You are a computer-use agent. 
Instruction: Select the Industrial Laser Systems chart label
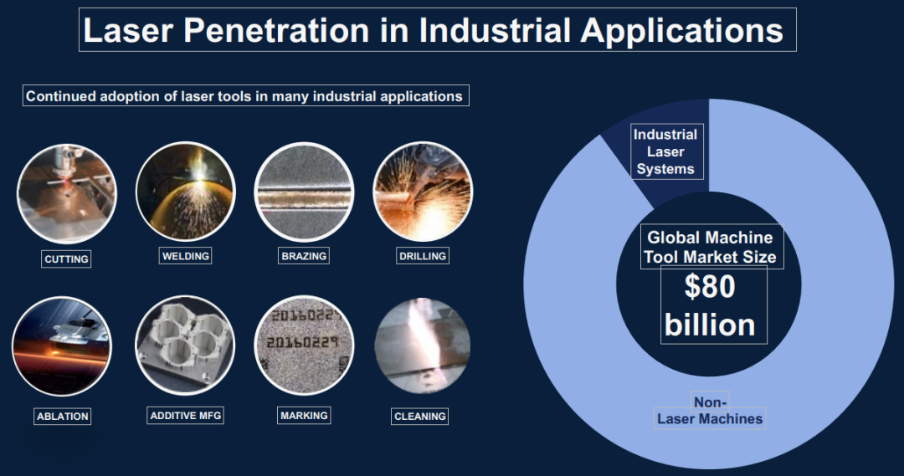[665, 151]
